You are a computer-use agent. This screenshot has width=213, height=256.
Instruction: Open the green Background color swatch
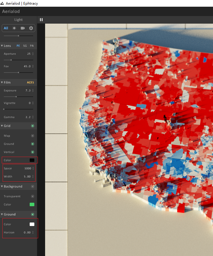(32, 204)
